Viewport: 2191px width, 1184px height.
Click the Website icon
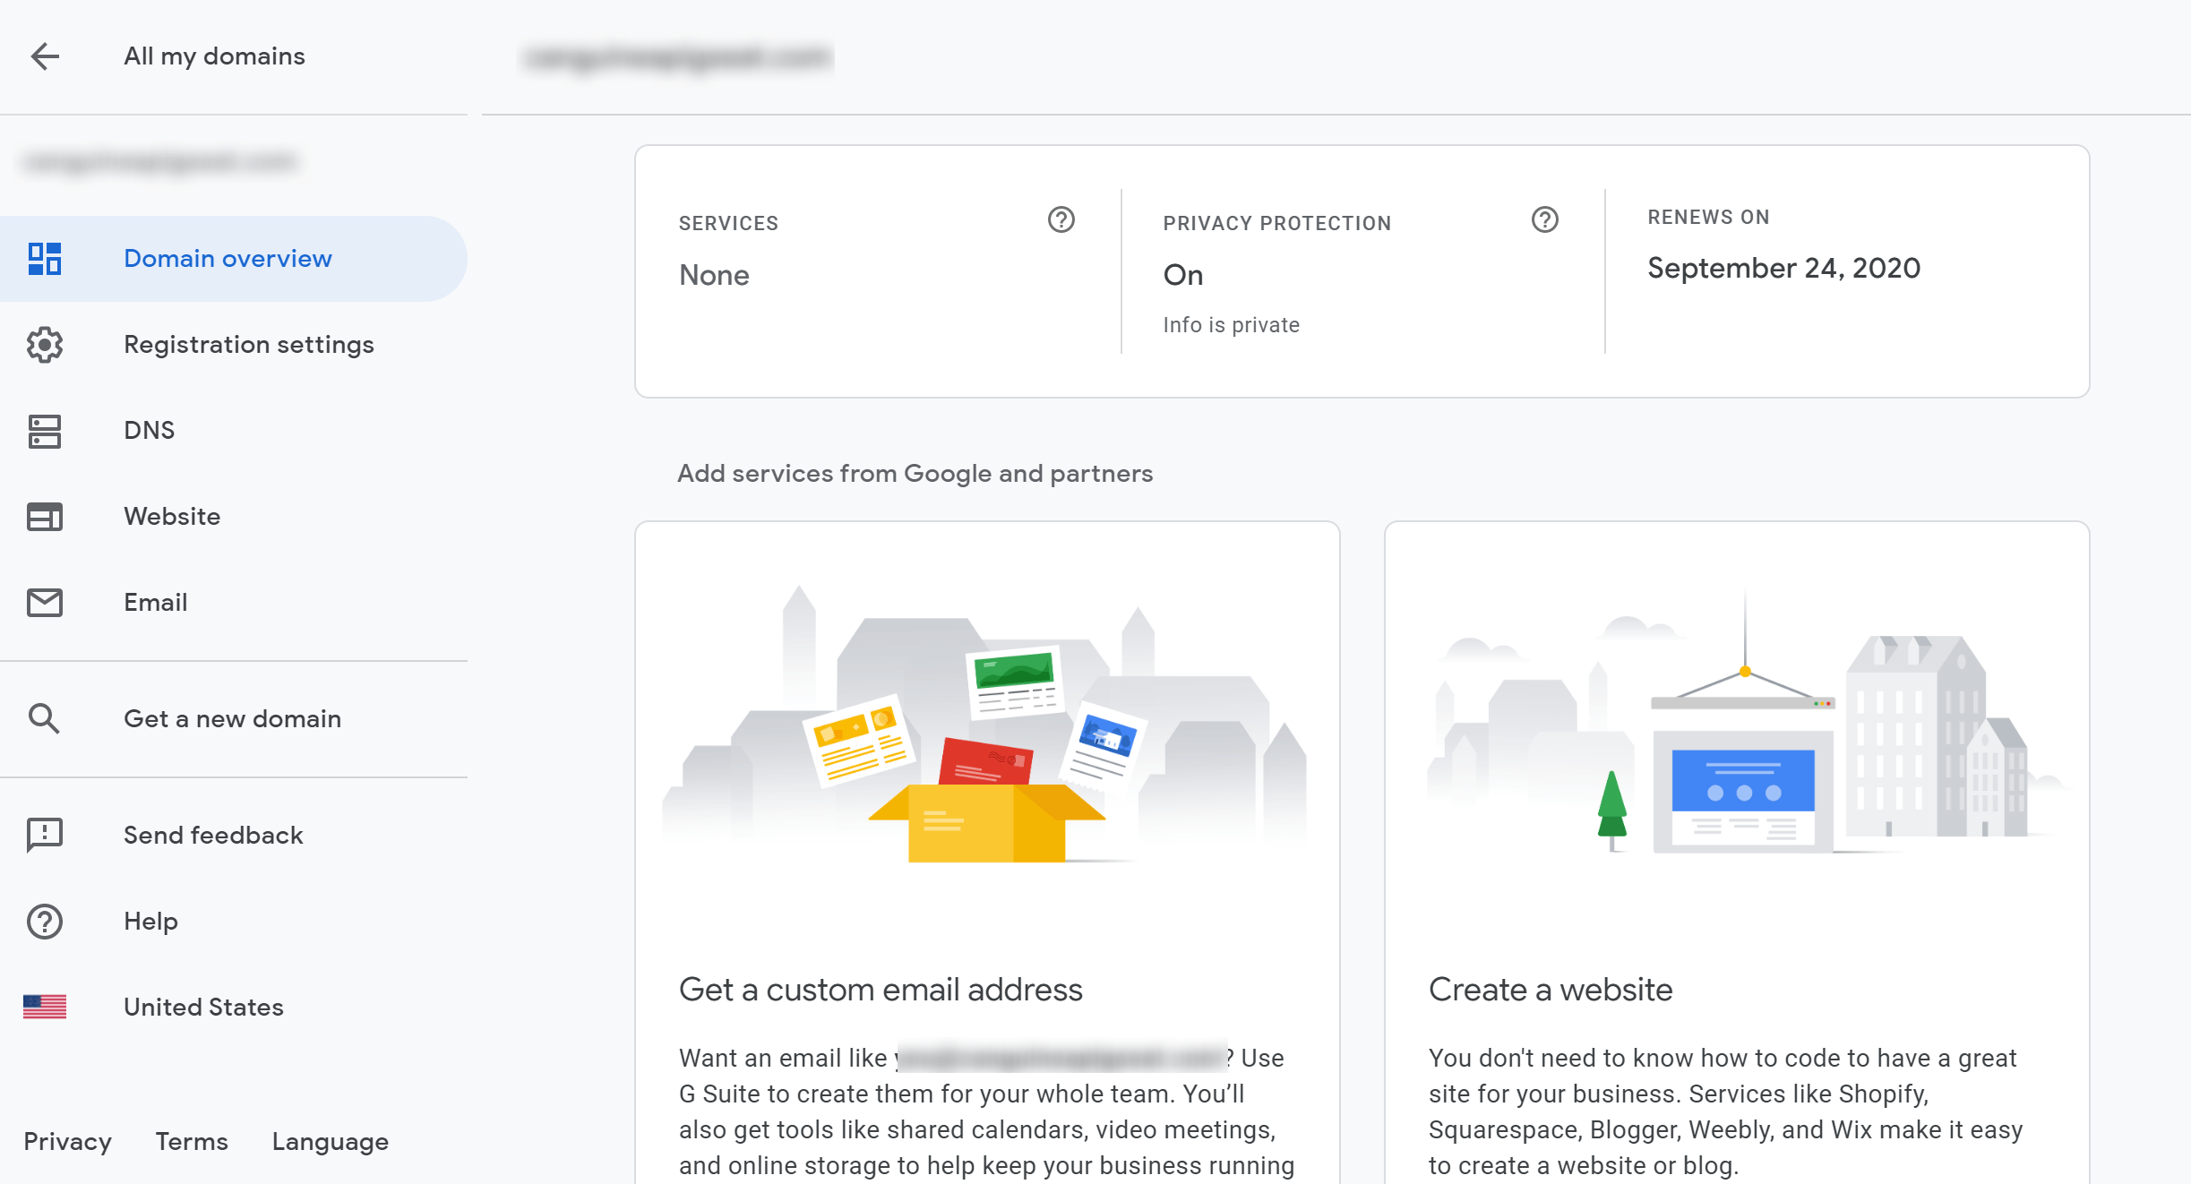coord(45,516)
